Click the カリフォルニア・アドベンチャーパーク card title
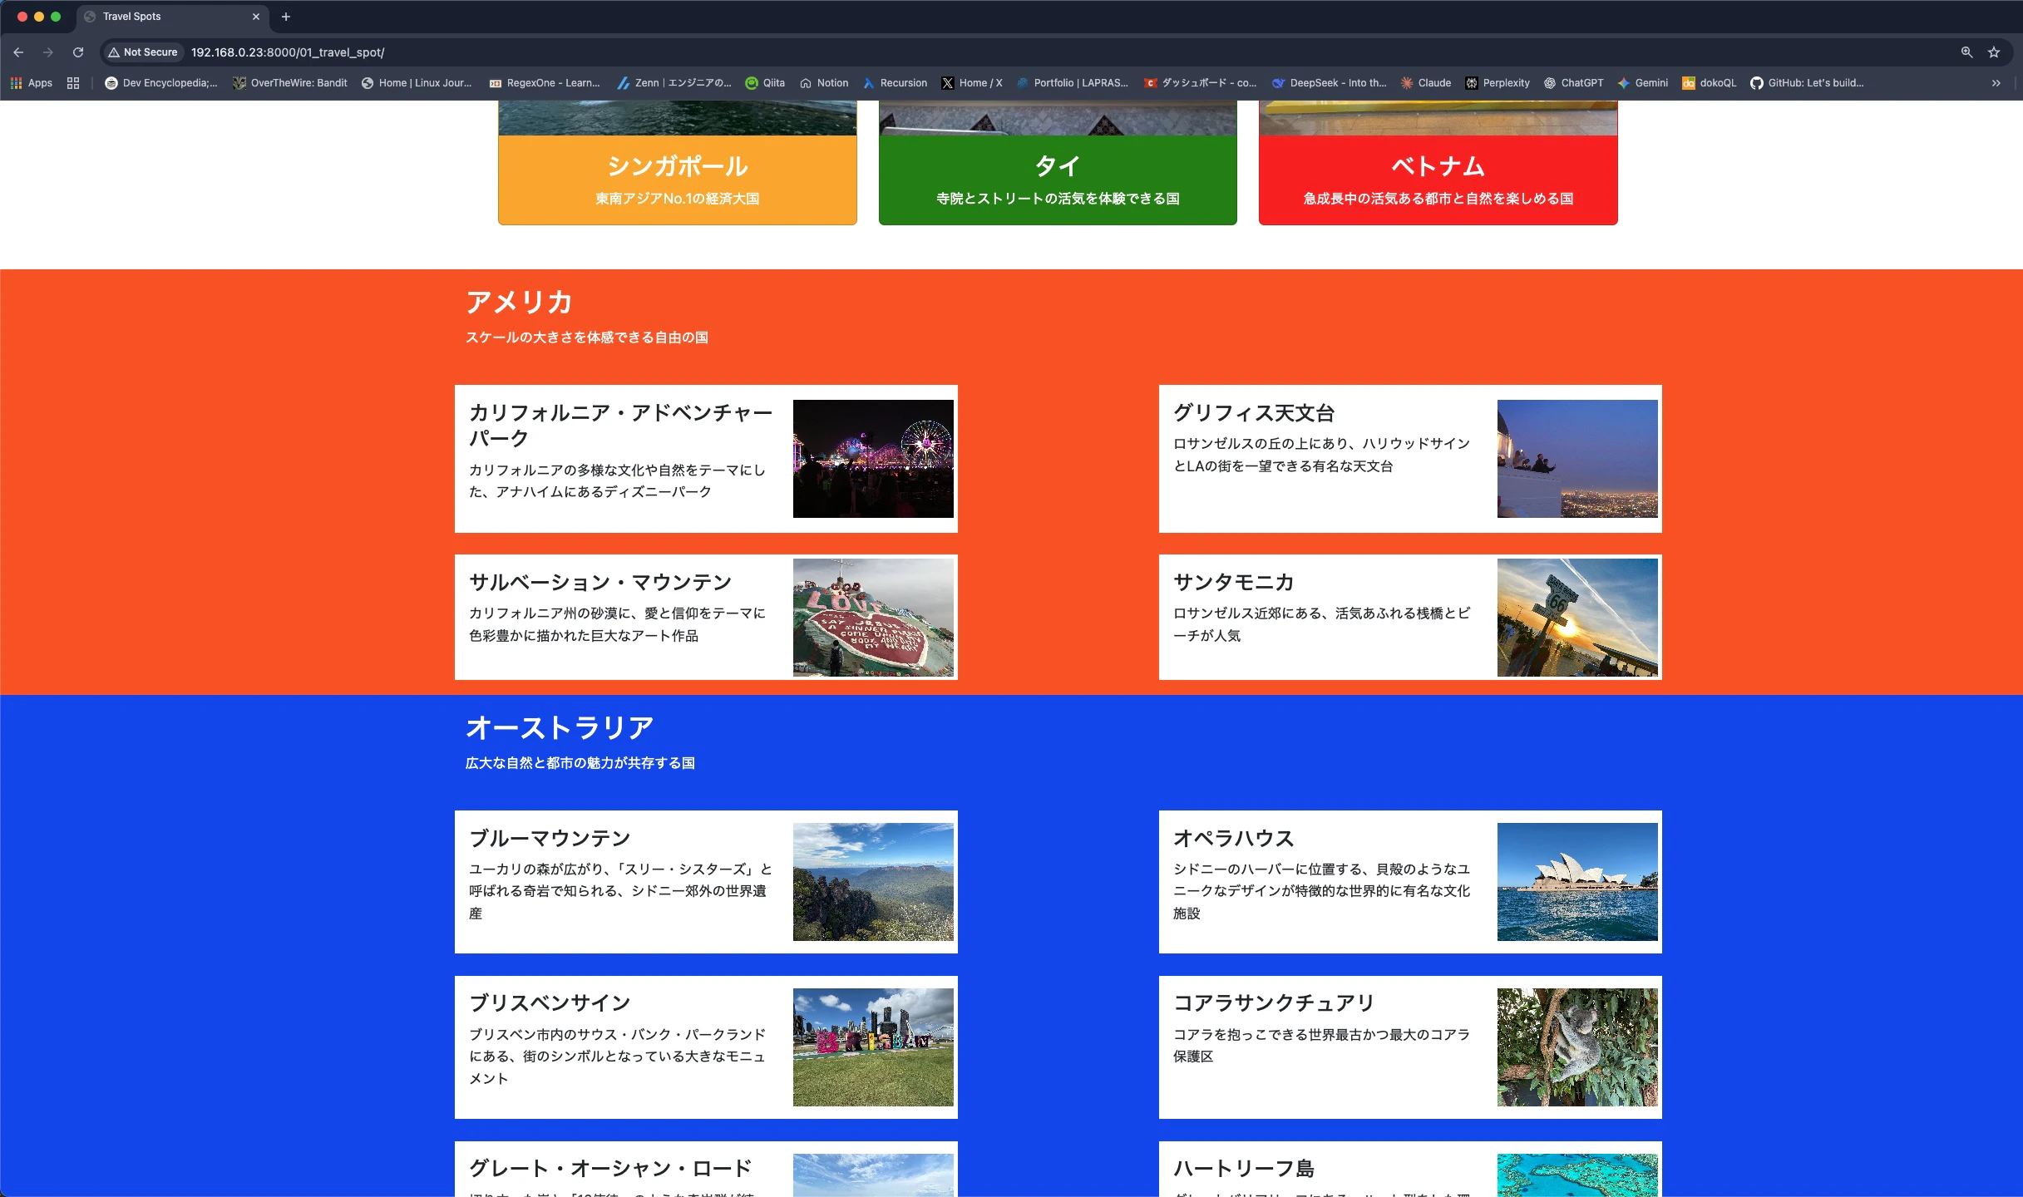 point(621,425)
